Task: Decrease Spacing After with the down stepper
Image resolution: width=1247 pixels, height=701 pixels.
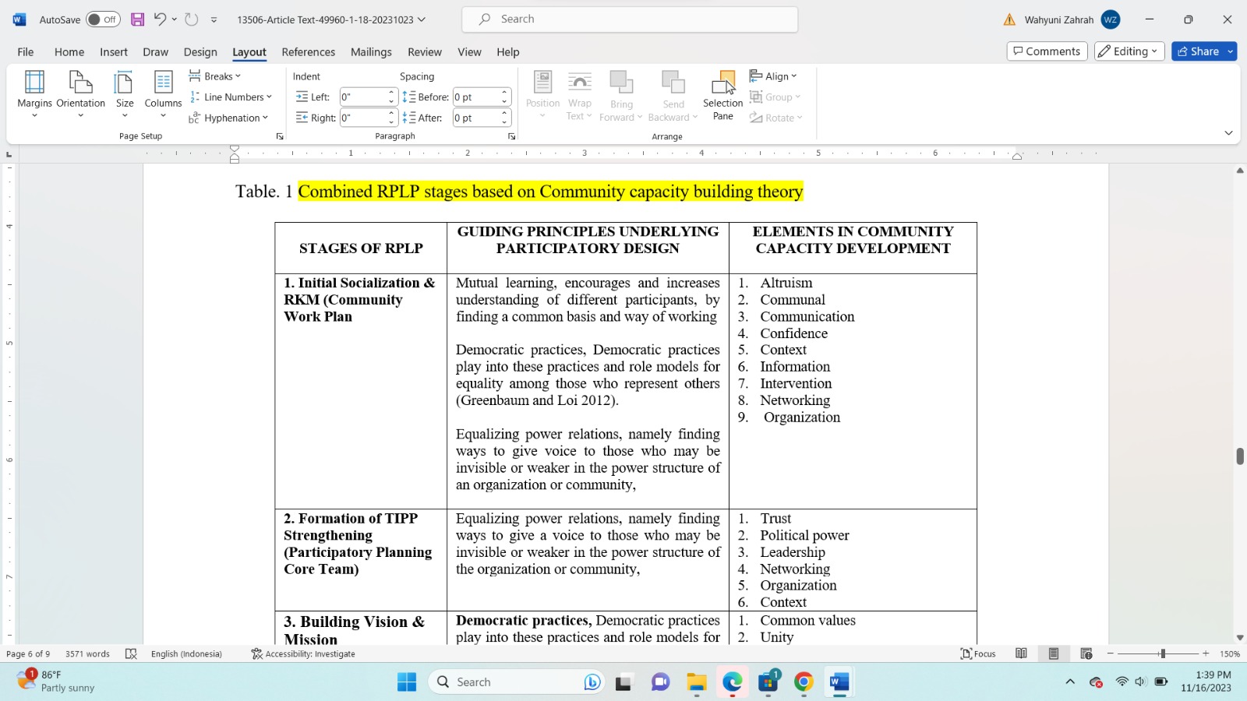Action: [x=505, y=123]
